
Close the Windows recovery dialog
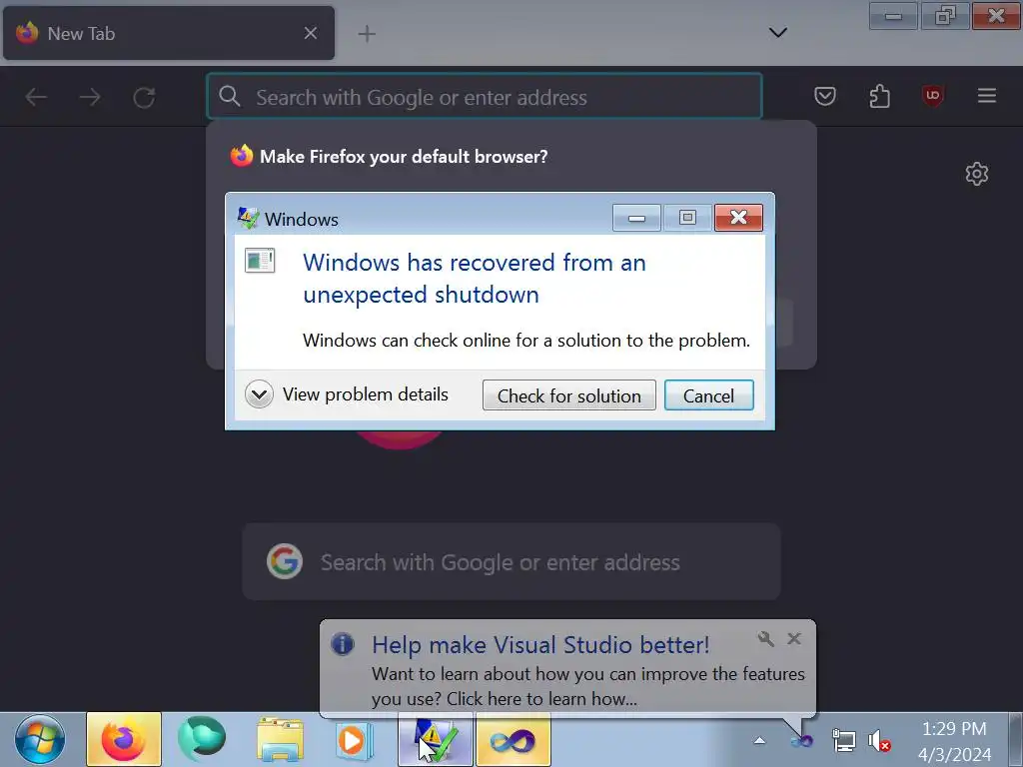[738, 217]
